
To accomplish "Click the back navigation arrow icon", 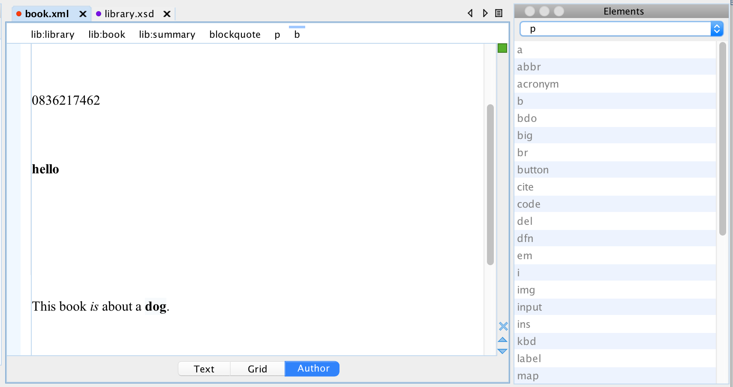I will (470, 13).
